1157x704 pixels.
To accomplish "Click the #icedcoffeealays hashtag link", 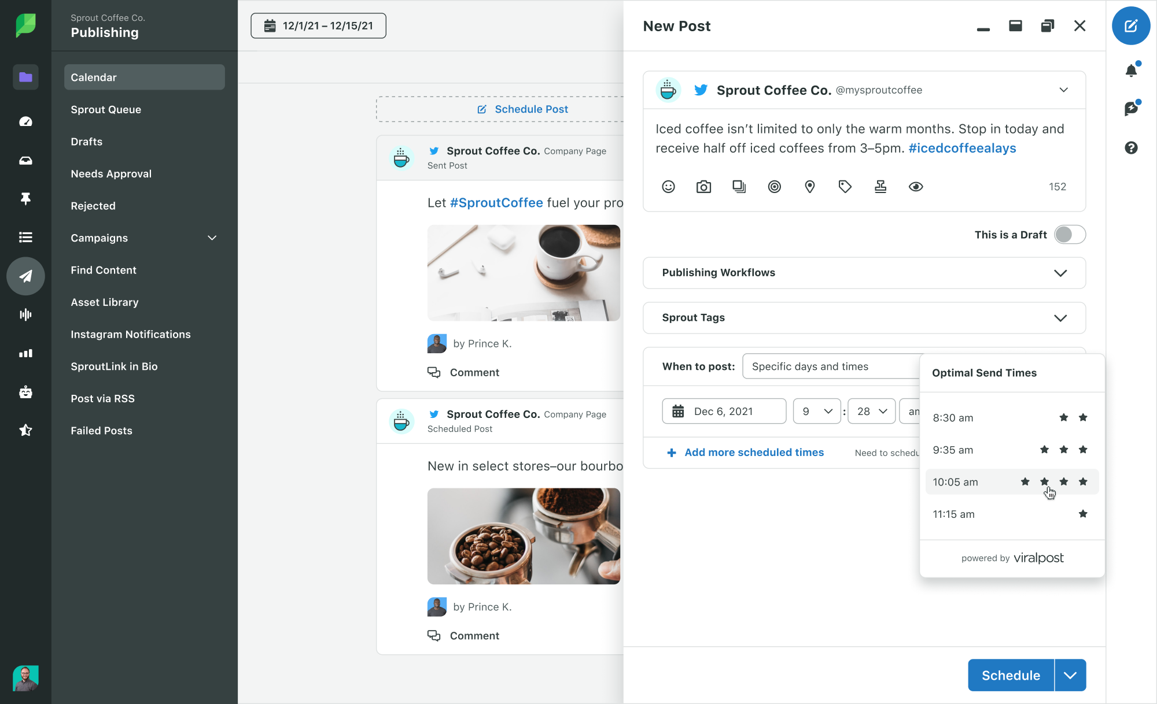I will coord(962,148).
